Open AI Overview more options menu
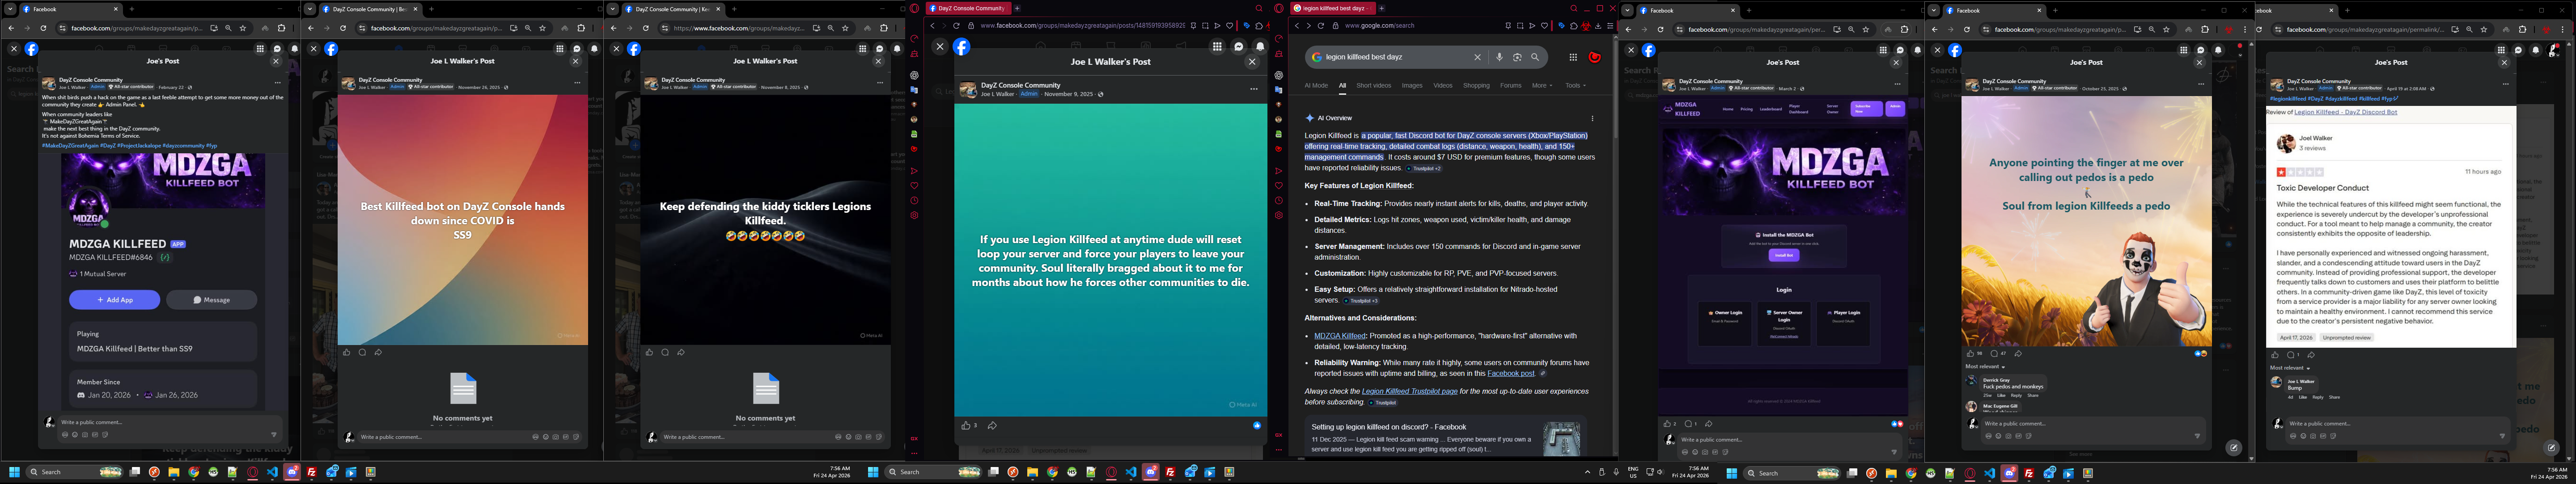 1592,118
